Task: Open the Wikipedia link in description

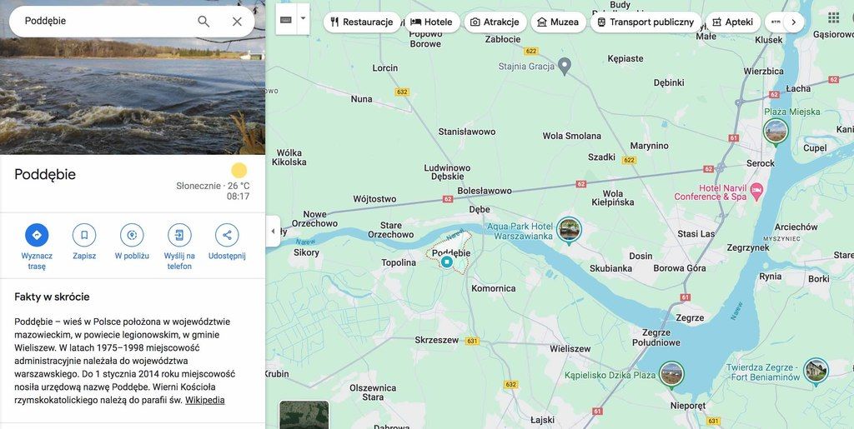Action: point(205,400)
